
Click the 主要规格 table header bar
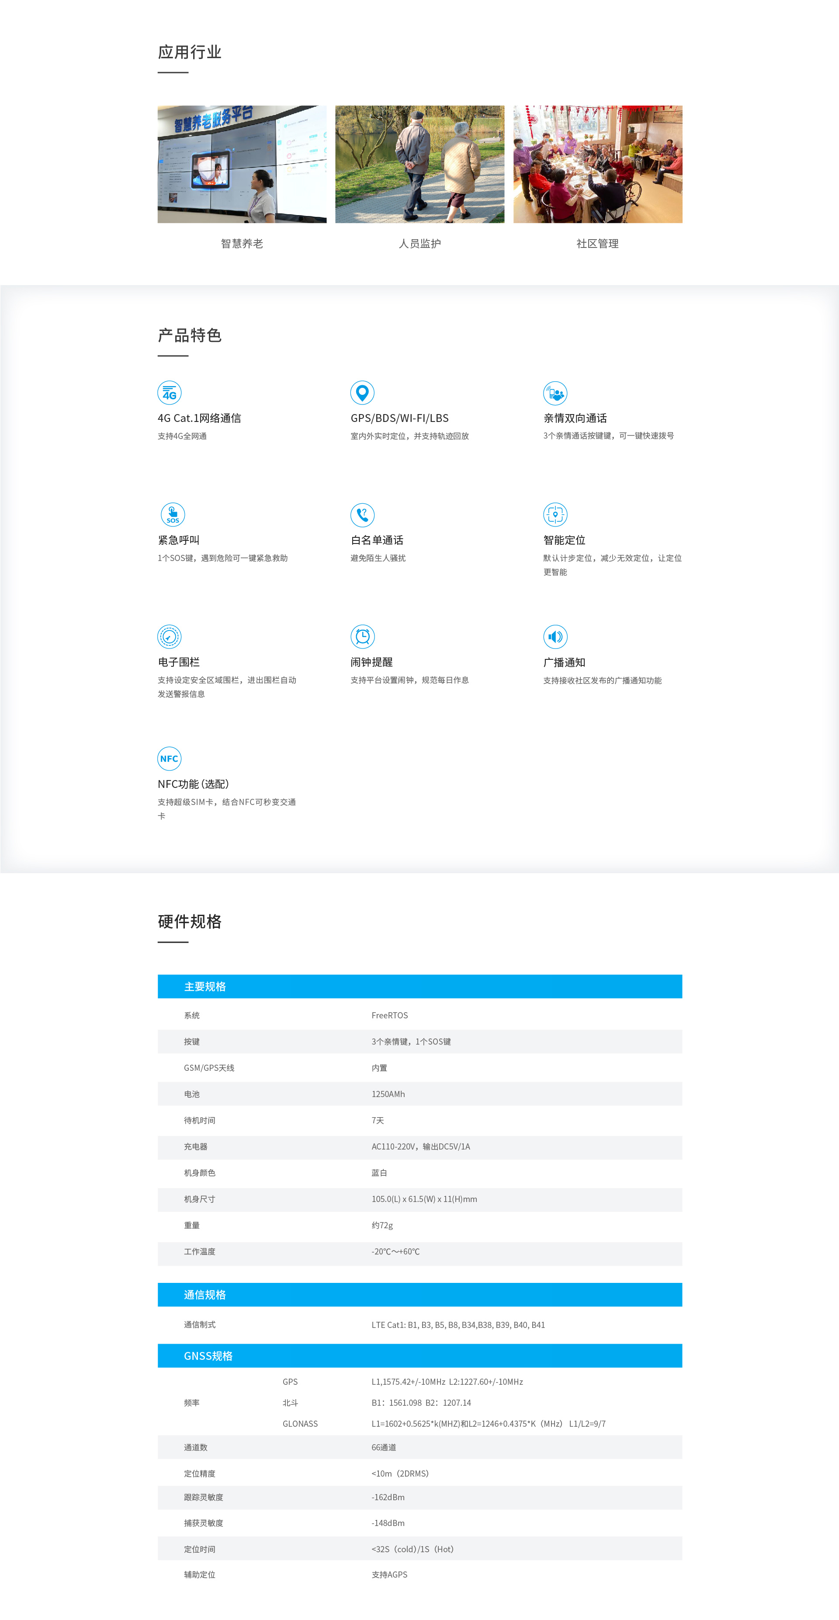420,986
